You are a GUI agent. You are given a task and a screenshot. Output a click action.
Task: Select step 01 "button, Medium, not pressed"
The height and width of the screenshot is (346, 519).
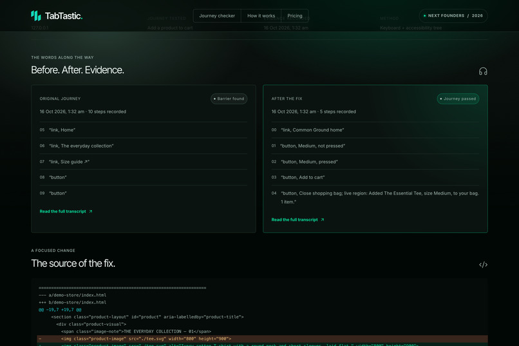[375, 146]
